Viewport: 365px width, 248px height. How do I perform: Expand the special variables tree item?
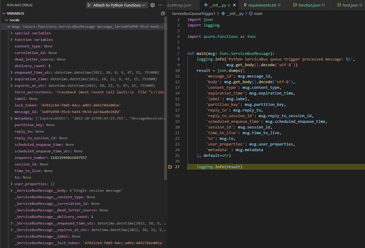click(x=11, y=33)
